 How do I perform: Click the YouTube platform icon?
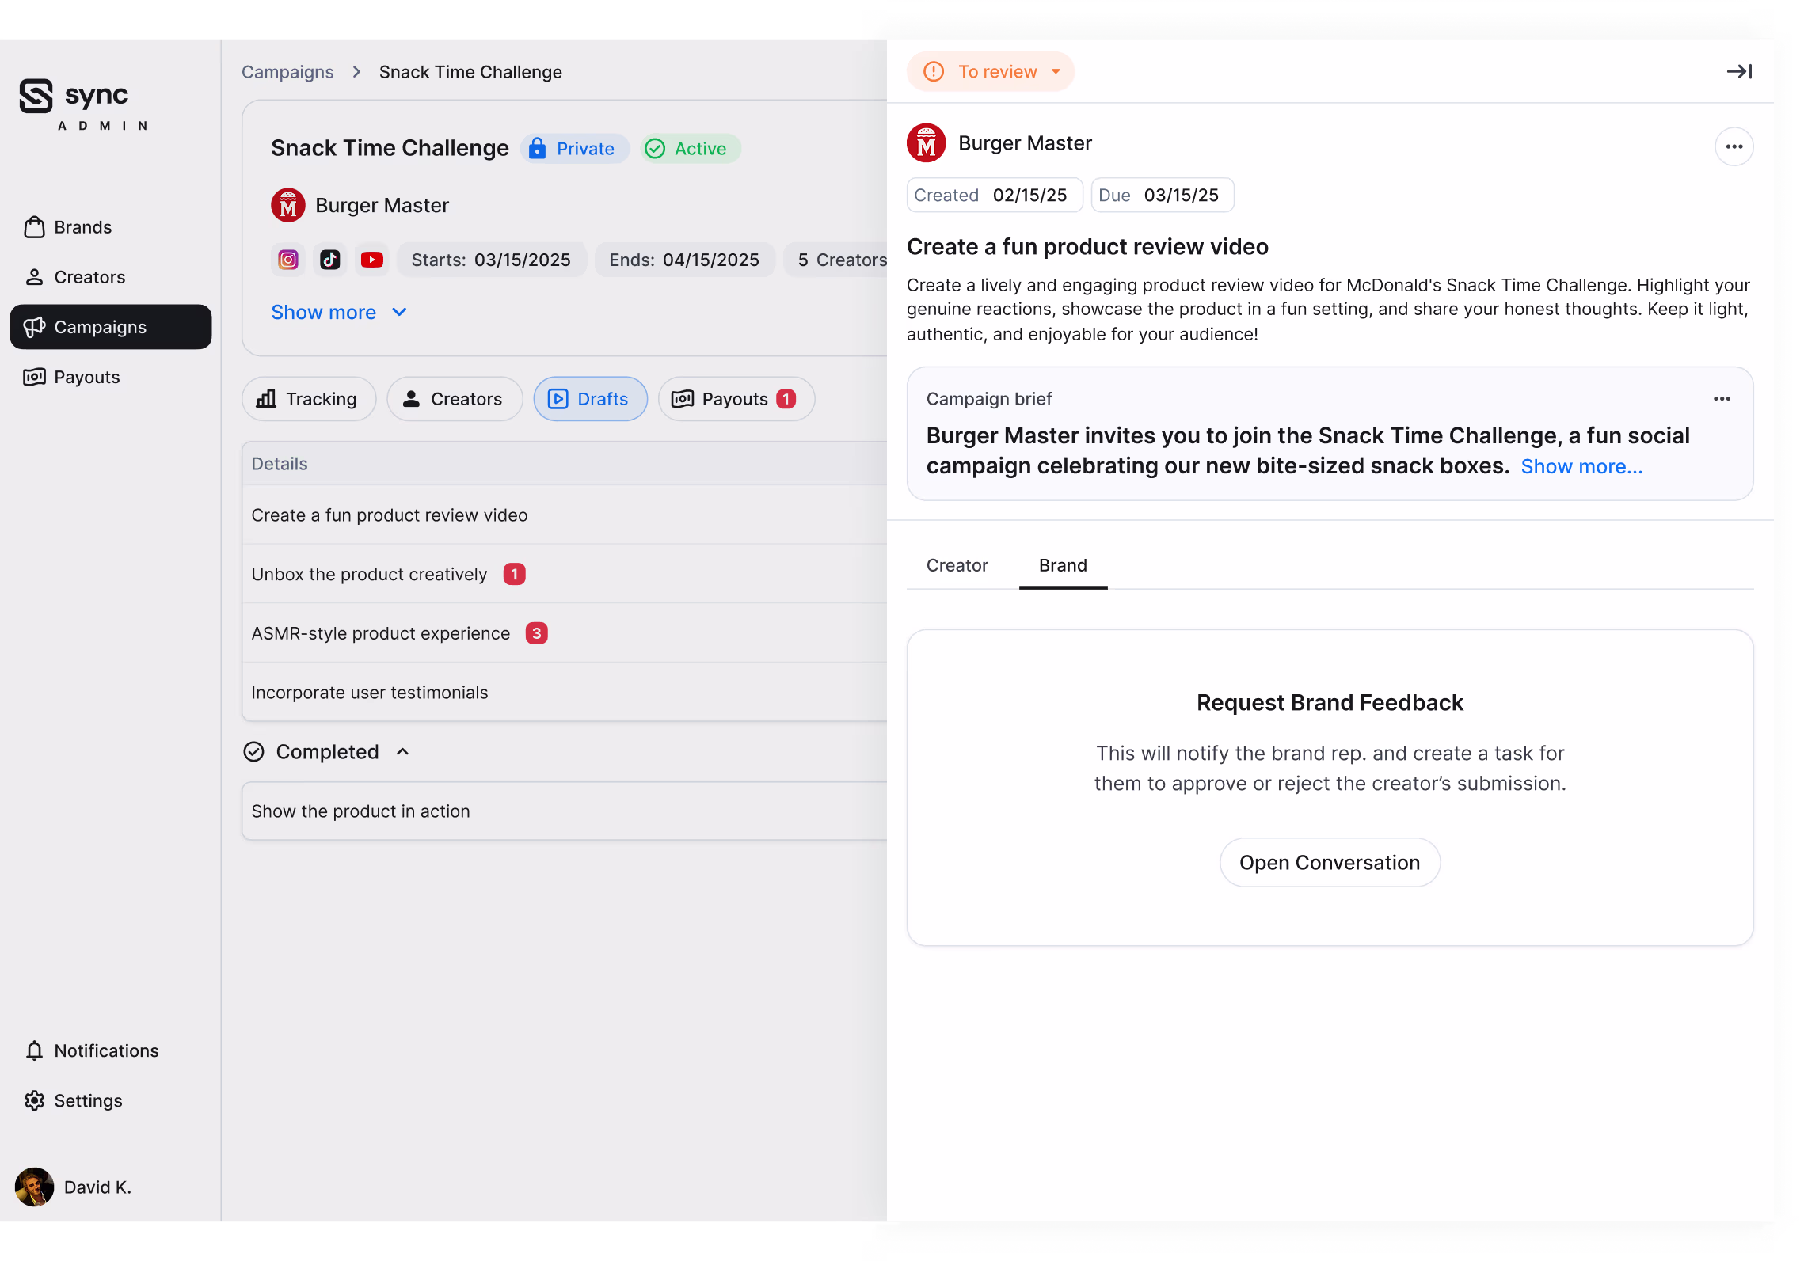(372, 260)
